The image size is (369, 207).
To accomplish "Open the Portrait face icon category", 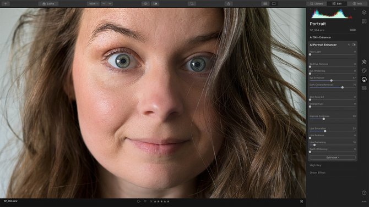I will coord(364,79).
